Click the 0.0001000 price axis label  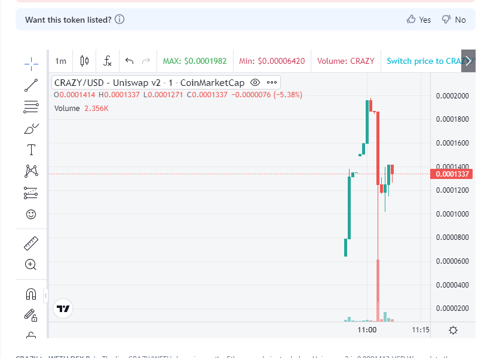click(x=452, y=214)
